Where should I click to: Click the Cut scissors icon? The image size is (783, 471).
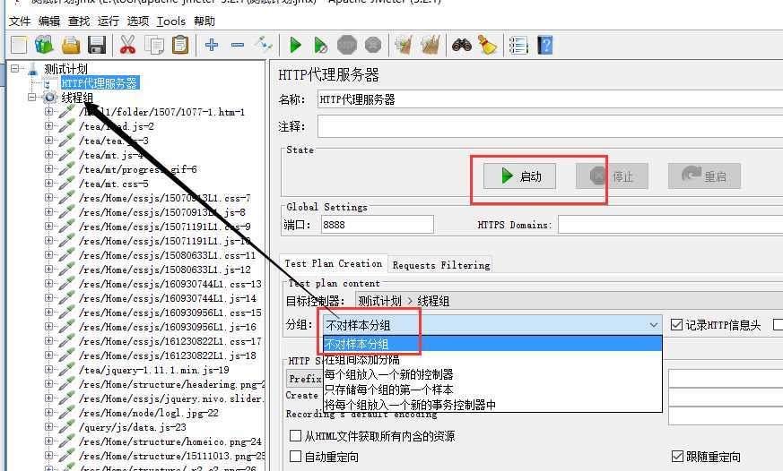[128, 46]
